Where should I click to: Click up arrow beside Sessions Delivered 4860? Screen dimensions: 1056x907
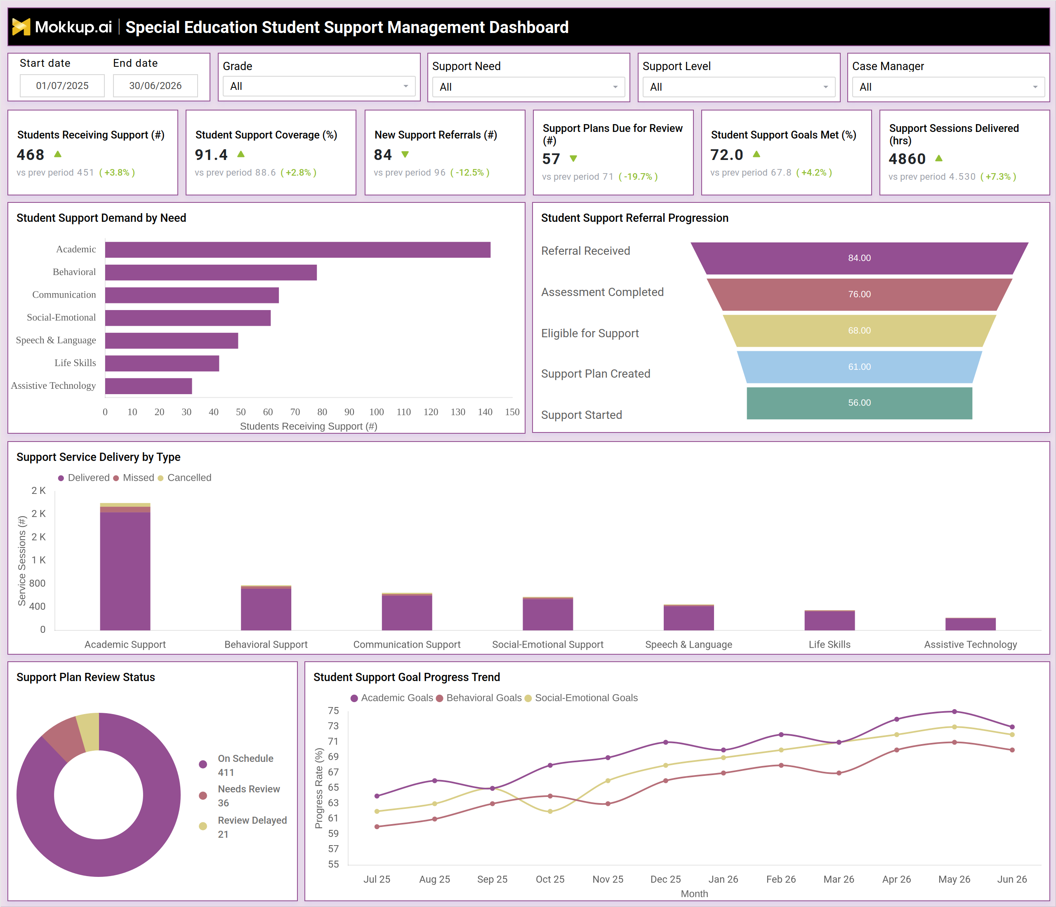pyautogui.click(x=939, y=158)
